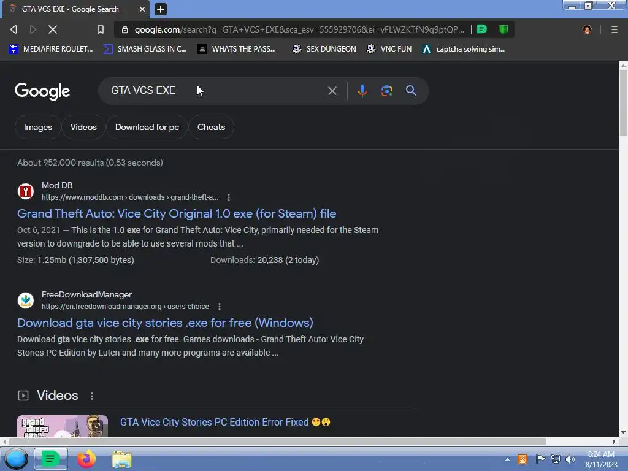
Task: Open the network tray icon
Action: click(555, 459)
